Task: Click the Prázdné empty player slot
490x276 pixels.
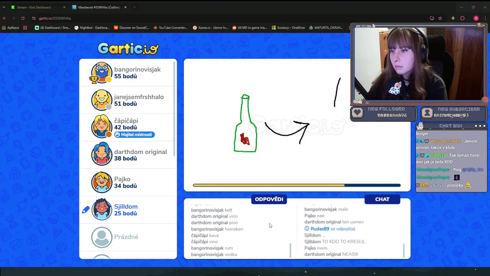Action: click(127, 237)
